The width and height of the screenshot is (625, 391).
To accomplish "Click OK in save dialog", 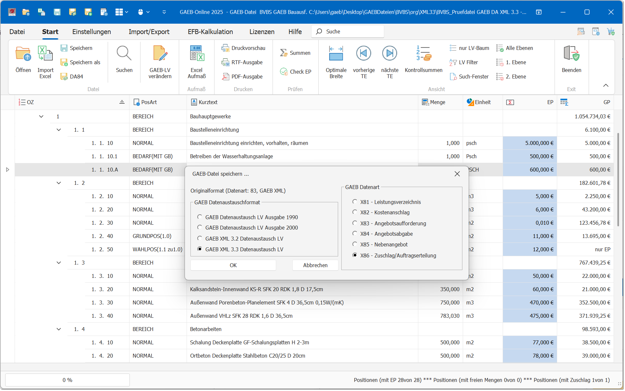I will (233, 265).
